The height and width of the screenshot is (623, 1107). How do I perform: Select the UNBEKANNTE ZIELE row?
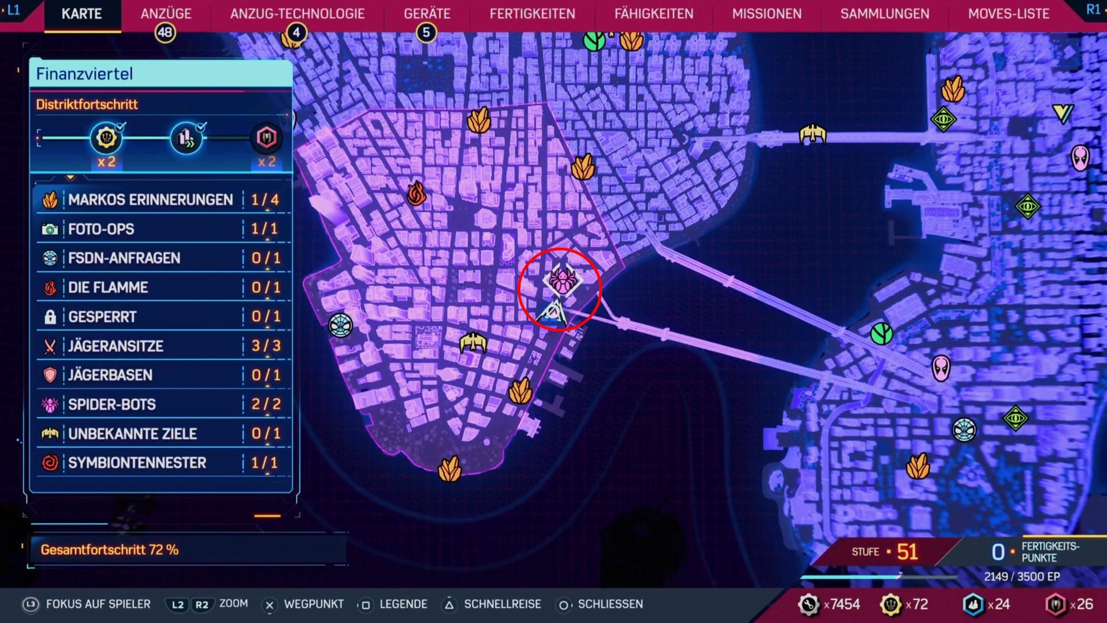coord(163,434)
